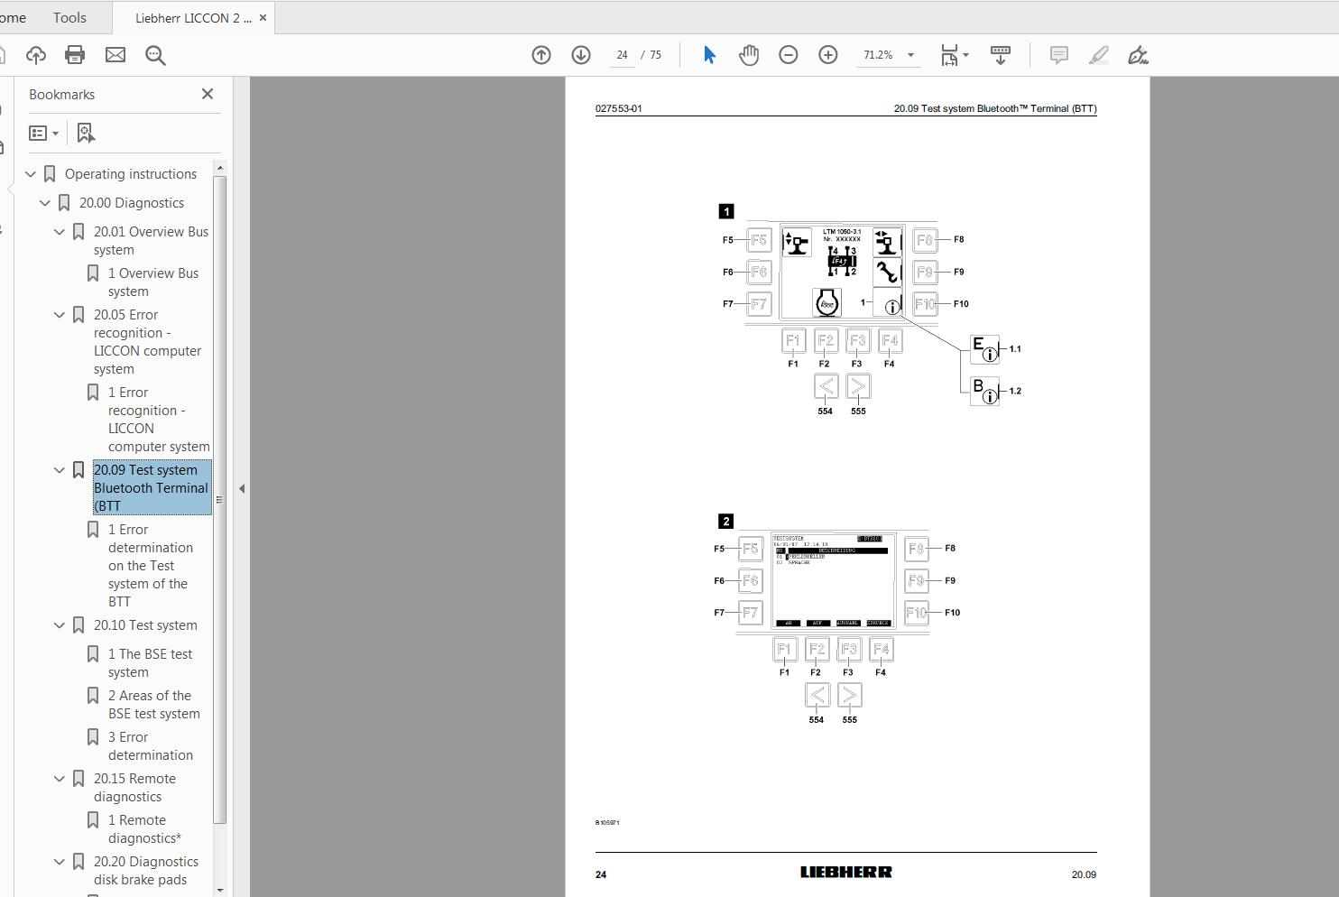Go to next page with down arrow icon
The image size is (1339, 897).
tap(580, 54)
